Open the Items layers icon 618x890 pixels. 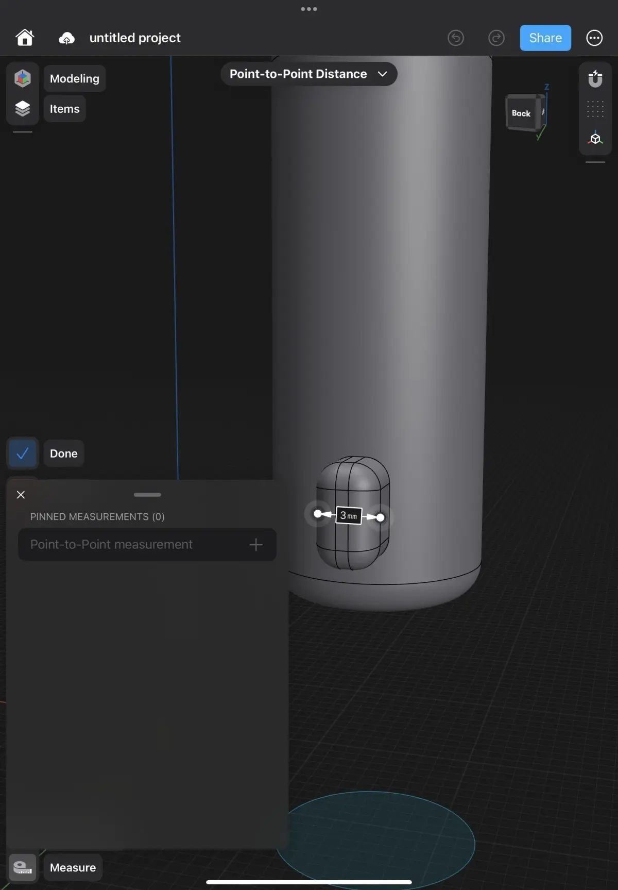tap(23, 109)
